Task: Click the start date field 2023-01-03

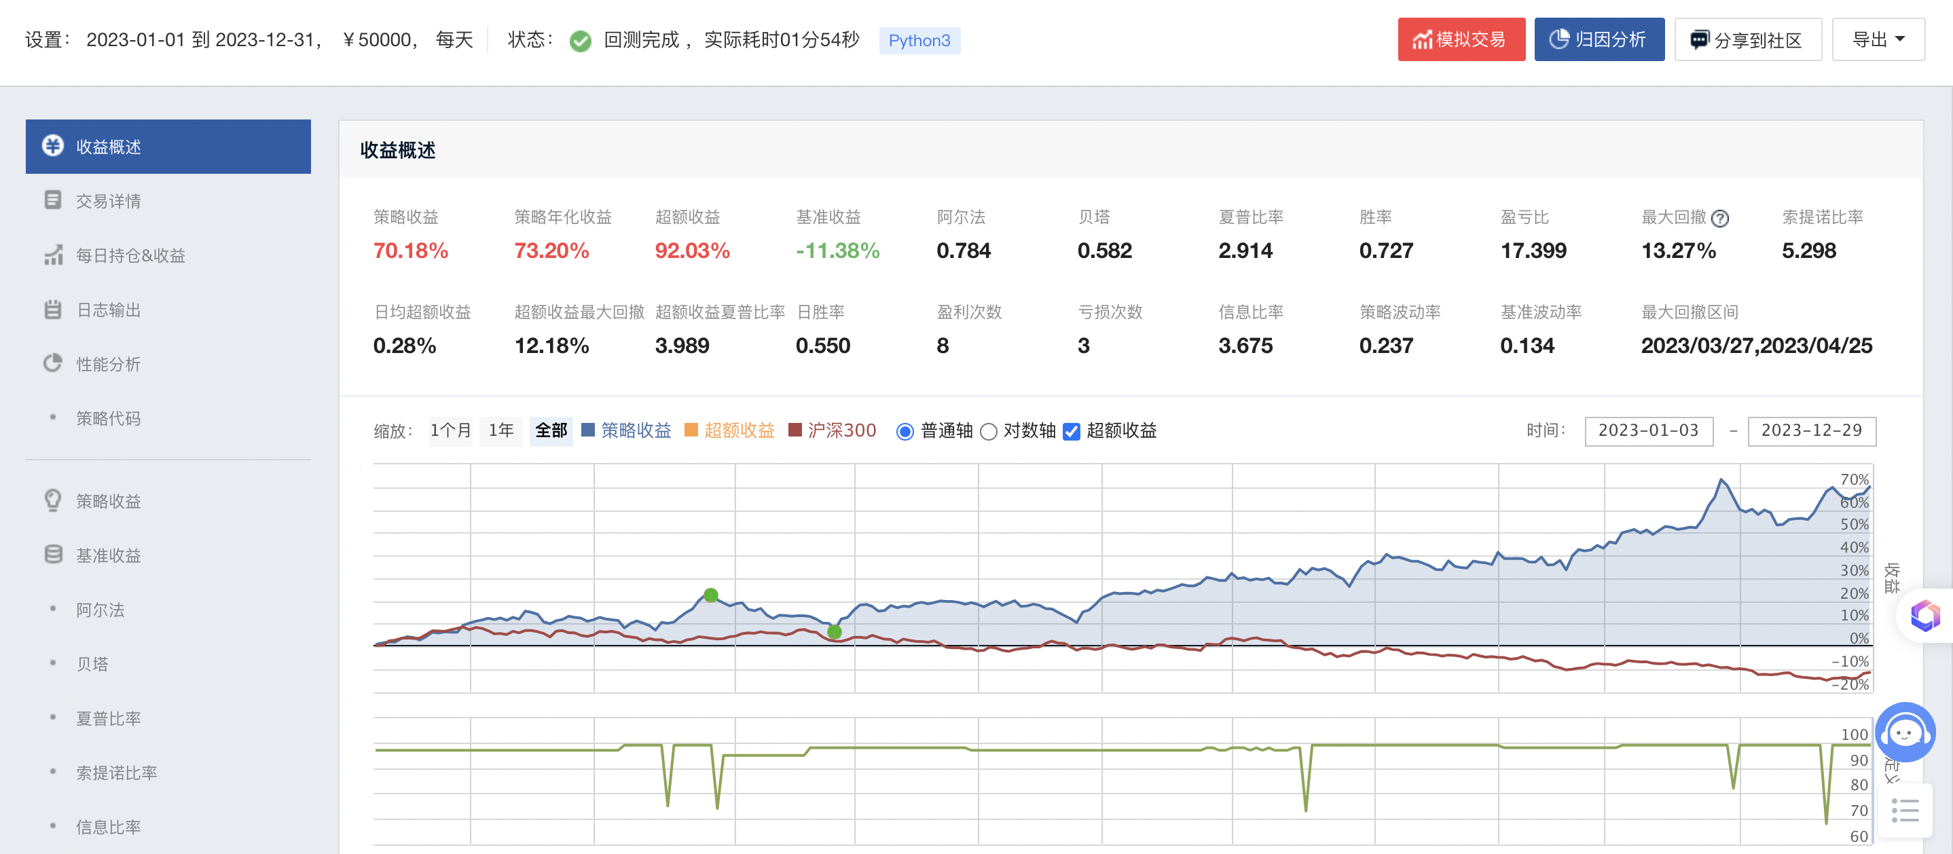Action: point(1648,430)
